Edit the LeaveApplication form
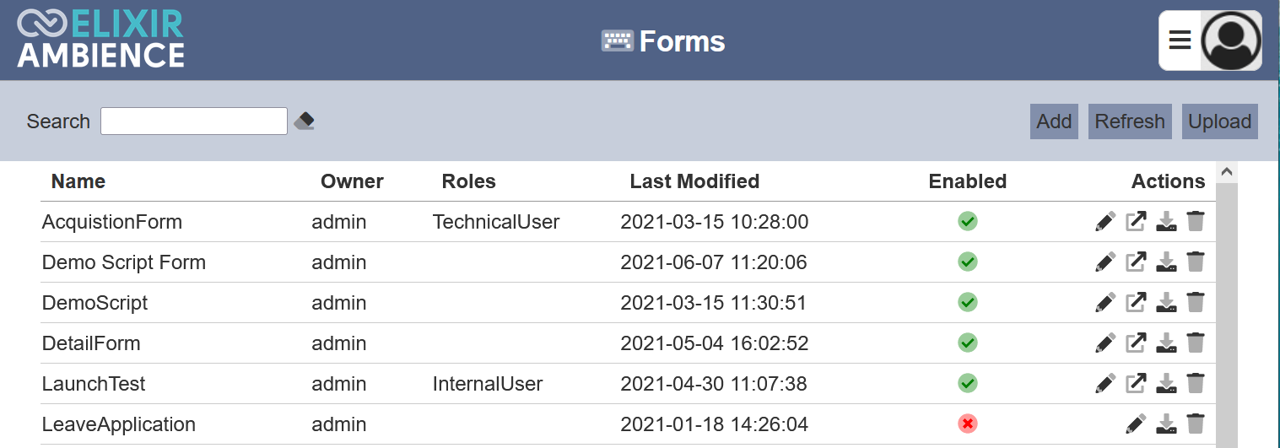The height and width of the screenshot is (448, 1280). 1137,424
